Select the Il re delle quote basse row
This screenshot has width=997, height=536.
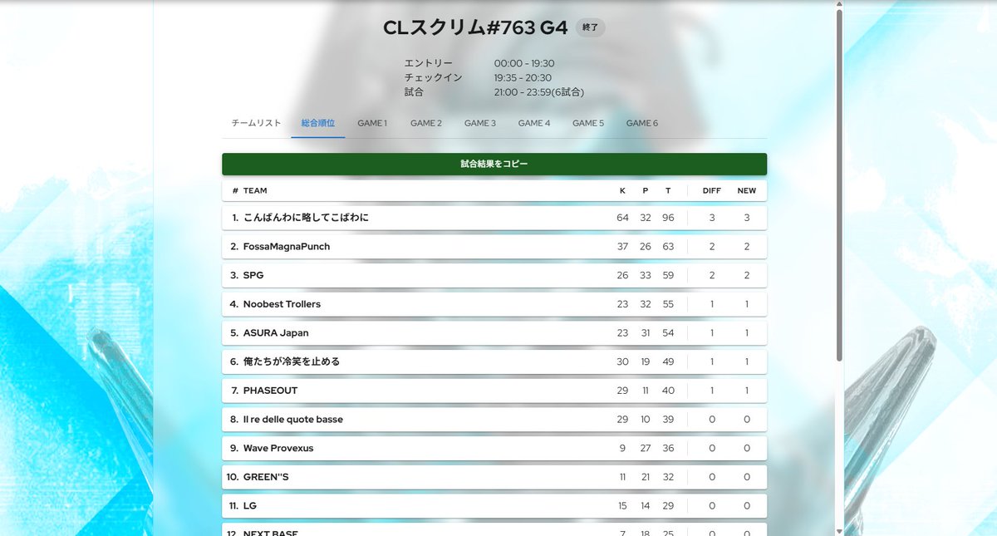[x=494, y=420]
